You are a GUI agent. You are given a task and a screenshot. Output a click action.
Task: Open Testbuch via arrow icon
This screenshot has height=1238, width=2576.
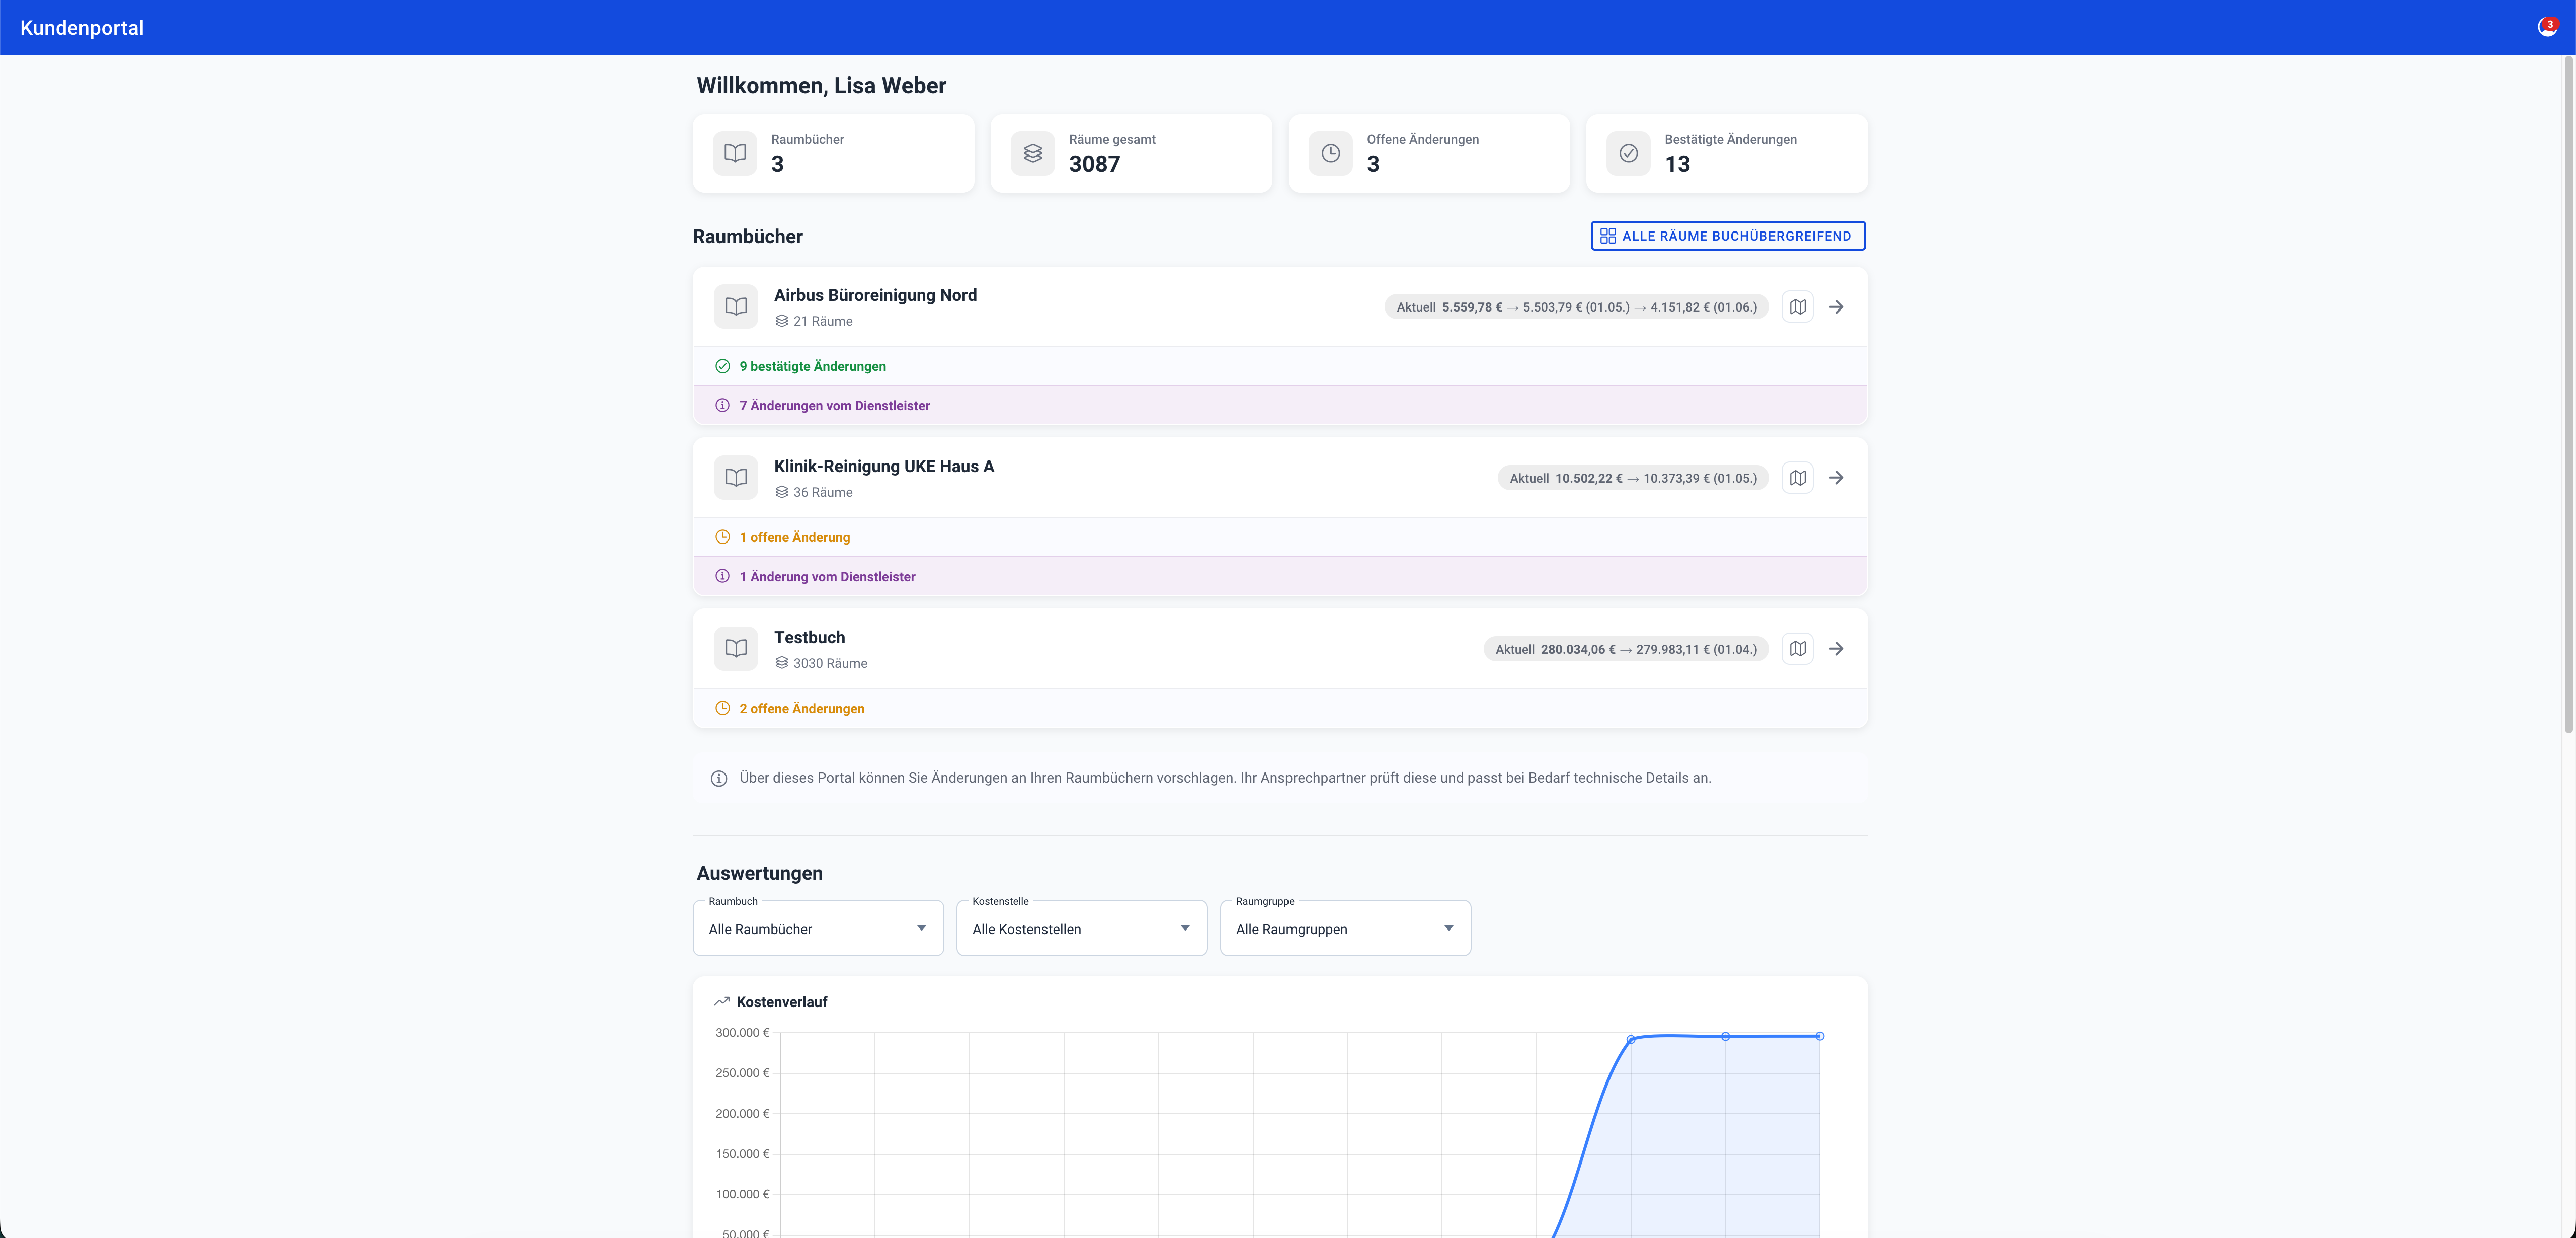(1836, 649)
